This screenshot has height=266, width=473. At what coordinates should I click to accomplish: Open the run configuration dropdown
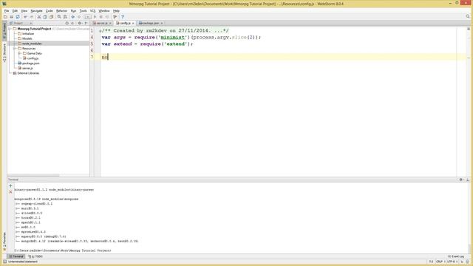[88, 17]
